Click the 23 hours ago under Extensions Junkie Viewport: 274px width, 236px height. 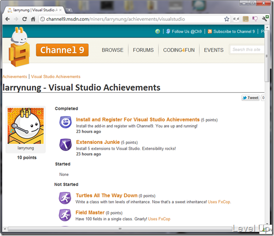(89, 154)
